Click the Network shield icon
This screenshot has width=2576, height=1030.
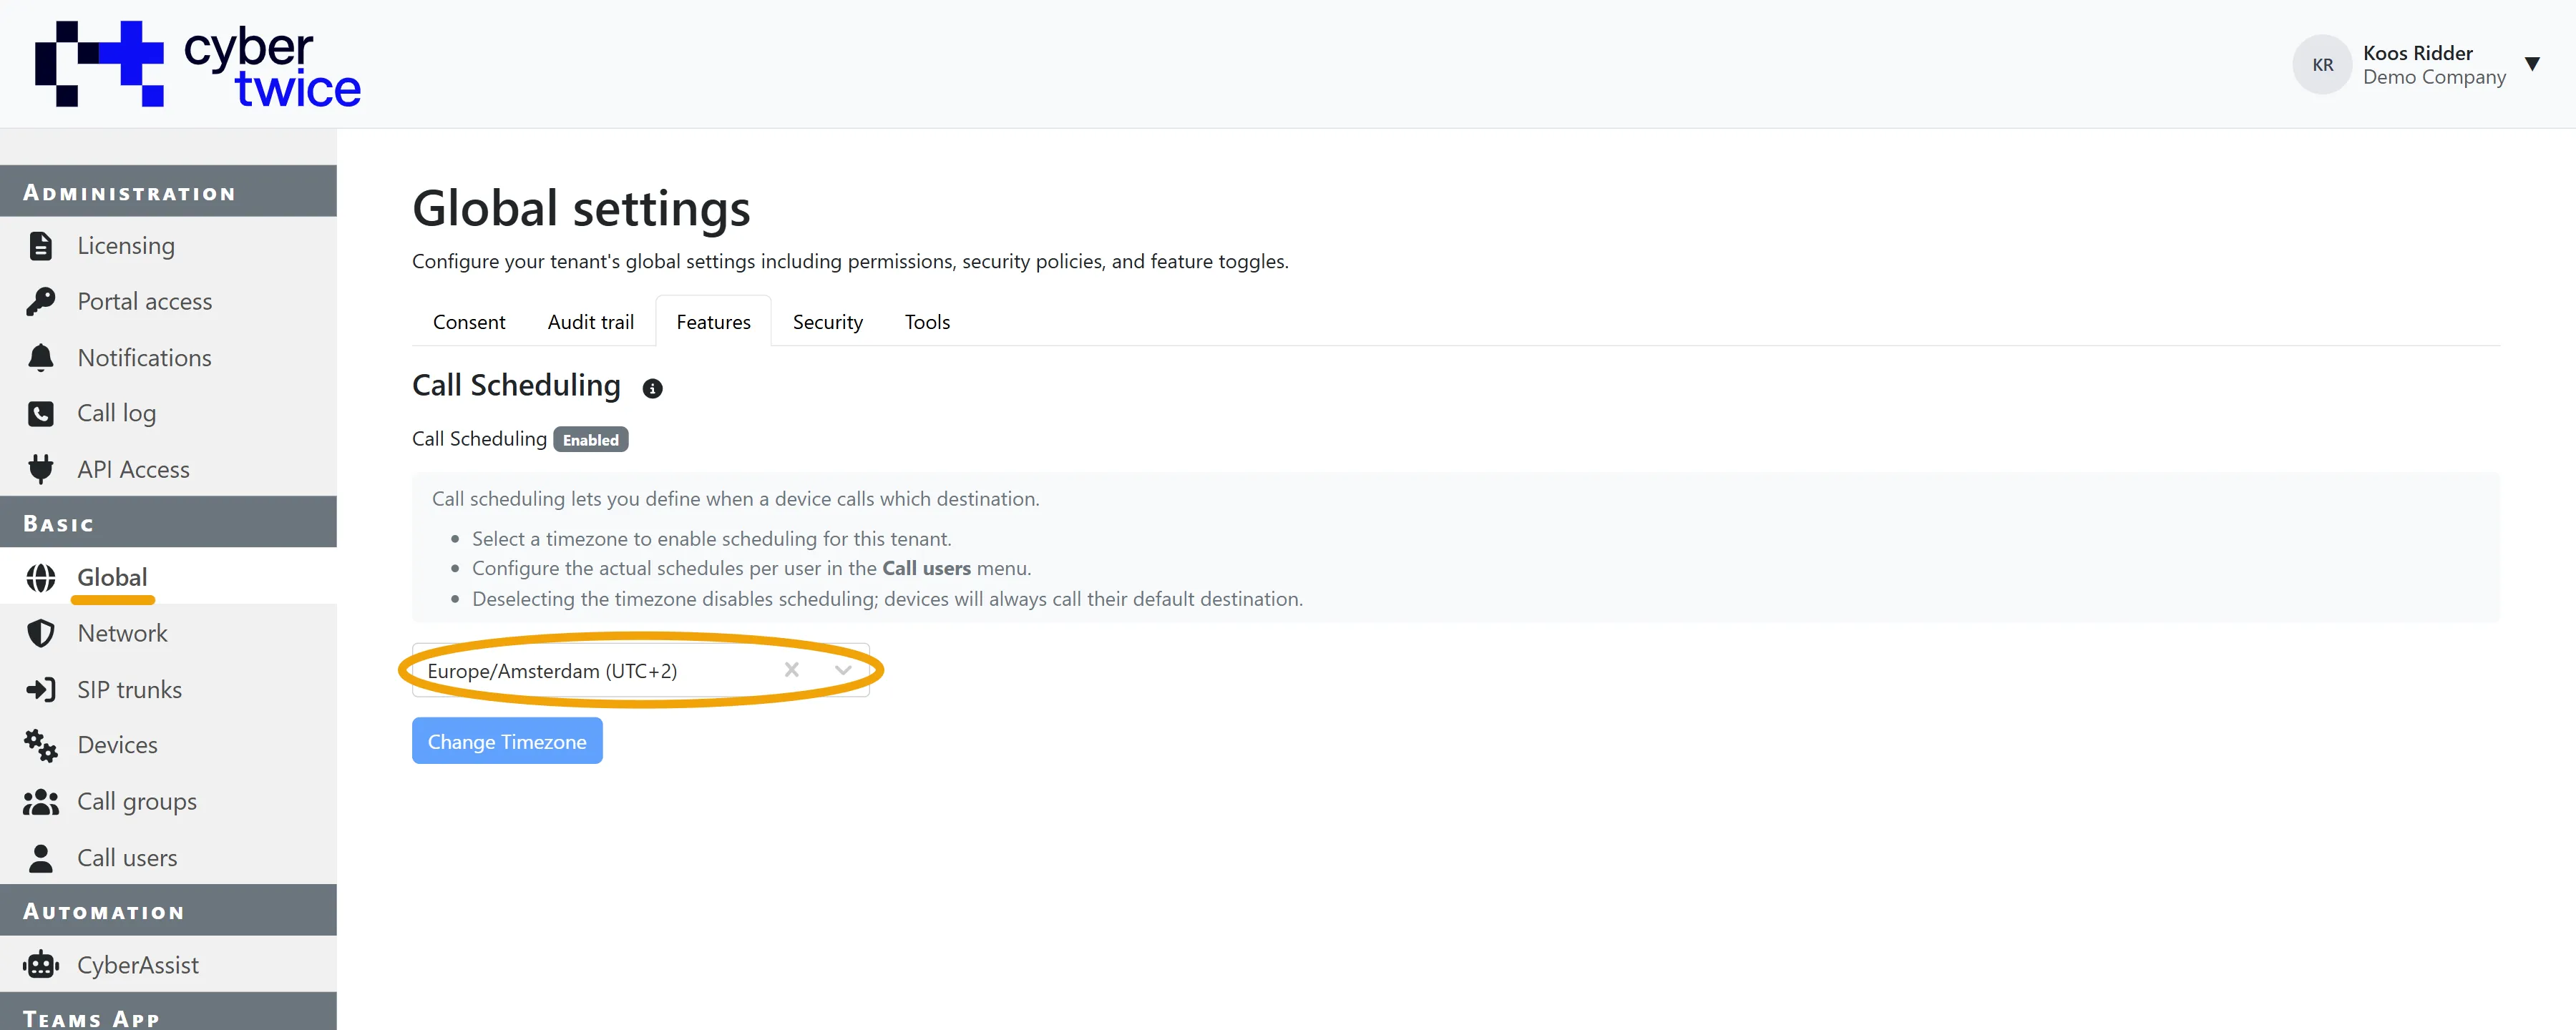41,633
